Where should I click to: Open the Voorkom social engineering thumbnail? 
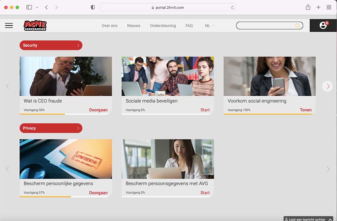(x=269, y=76)
